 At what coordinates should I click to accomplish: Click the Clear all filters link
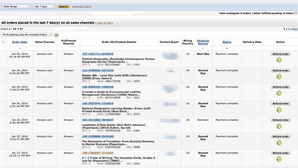(x=105, y=23)
